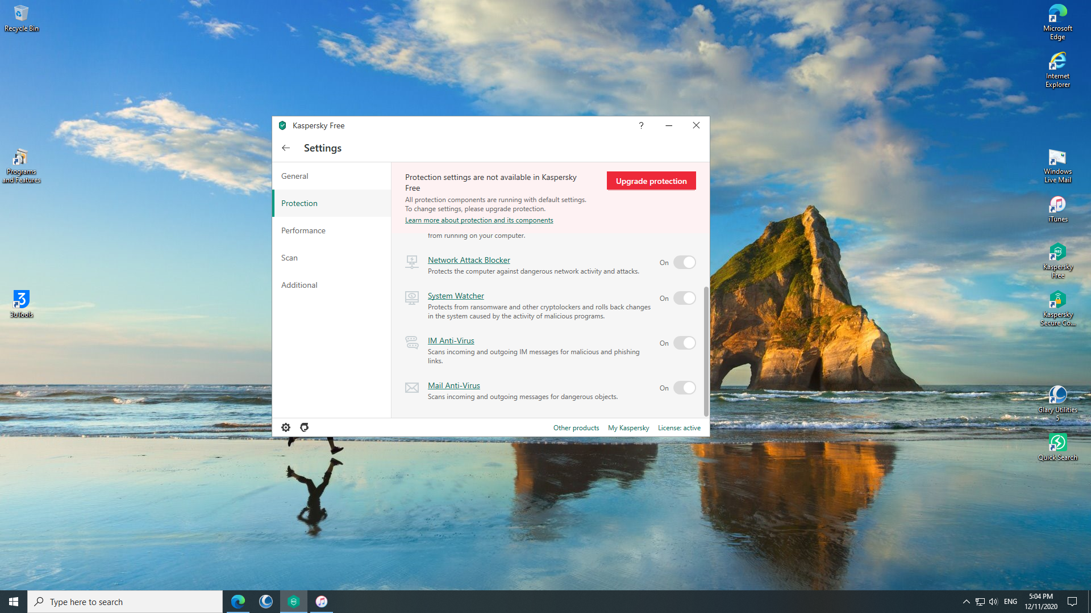Select the Performance settings tab
This screenshot has height=613, width=1091.
coord(303,230)
